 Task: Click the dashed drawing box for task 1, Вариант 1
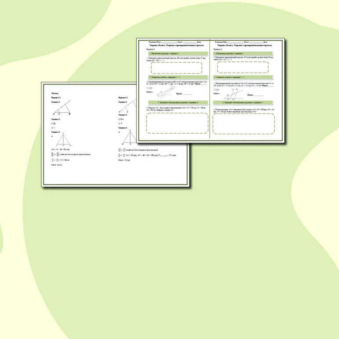pyautogui.click(x=176, y=68)
